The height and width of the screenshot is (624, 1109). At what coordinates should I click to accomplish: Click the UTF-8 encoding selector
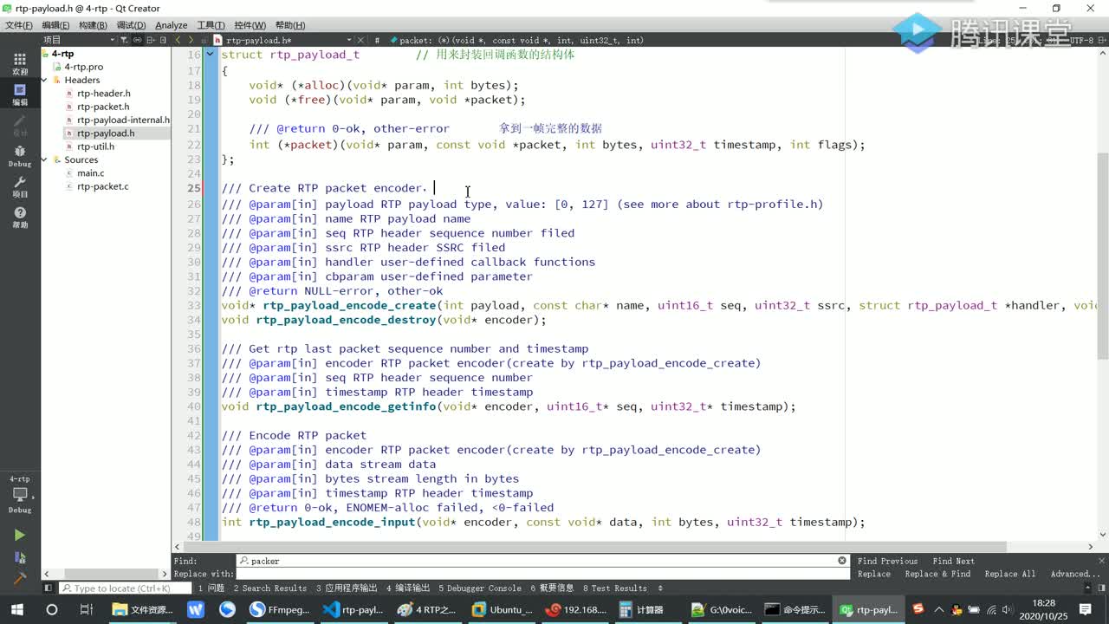[x=1082, y=40]
